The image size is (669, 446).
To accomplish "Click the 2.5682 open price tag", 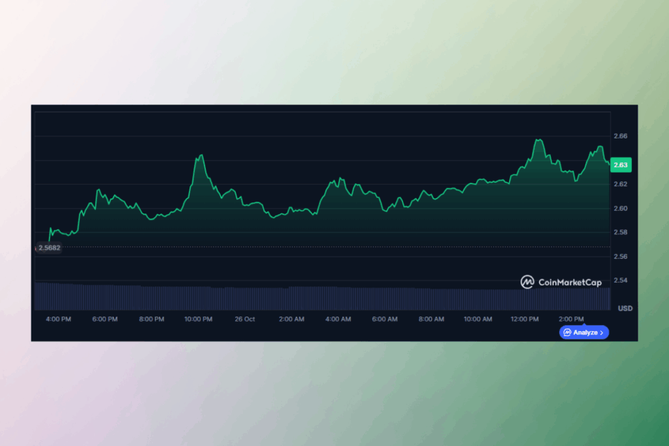I will [x=48, y=247].
